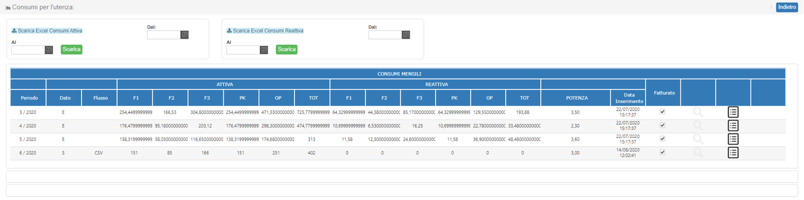804x200 pixels.
Task: Open Scarica Excel Consumi Attiva link
Action: [47, 30]
